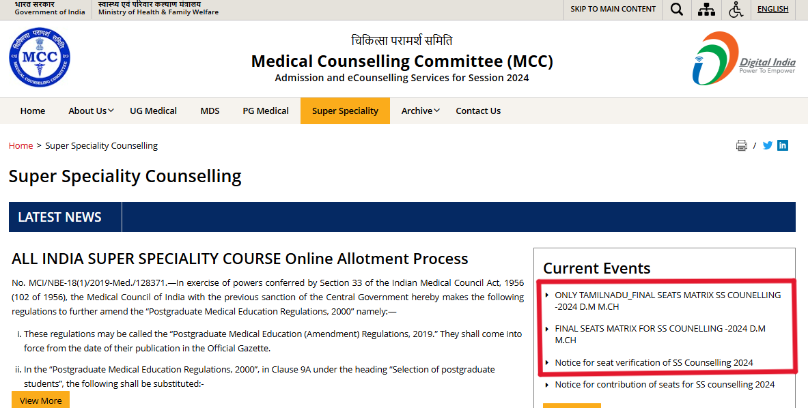
Task: Select the Super Speciality tab
Action: point(345,111)
